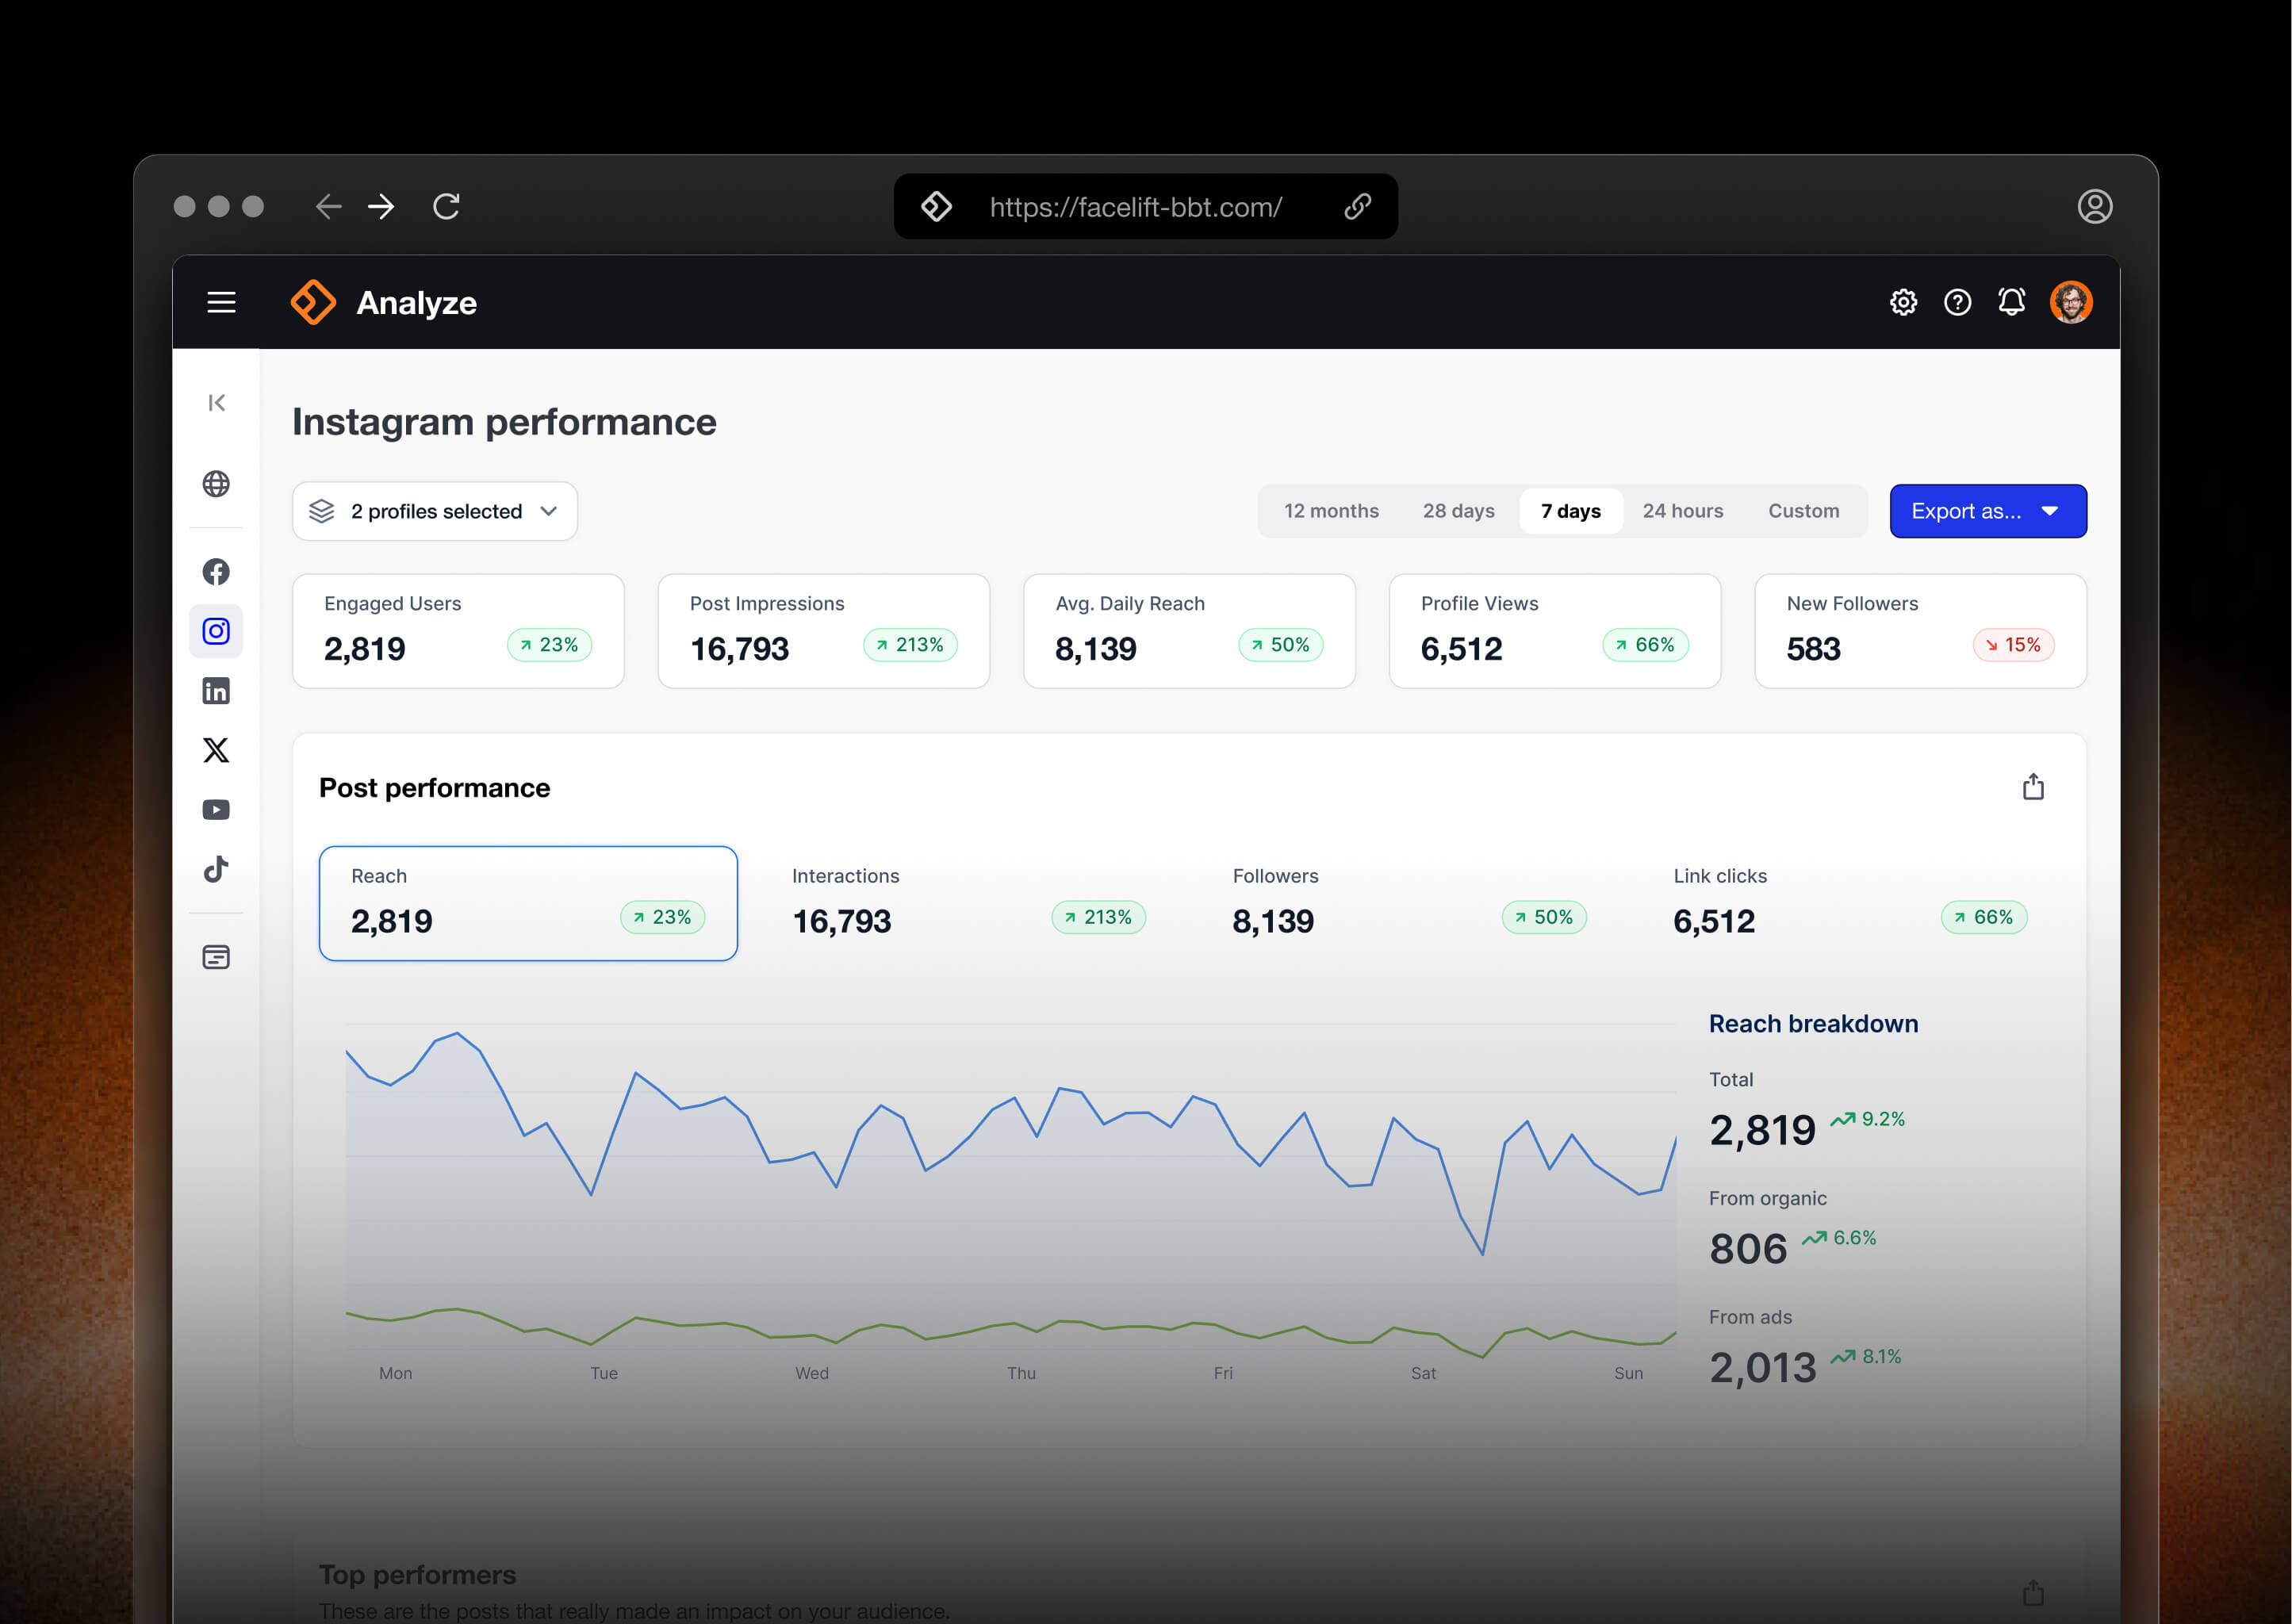Open the X (Twitter) analytics icon
This screenshot has height=1624, width=2292.
216,750
